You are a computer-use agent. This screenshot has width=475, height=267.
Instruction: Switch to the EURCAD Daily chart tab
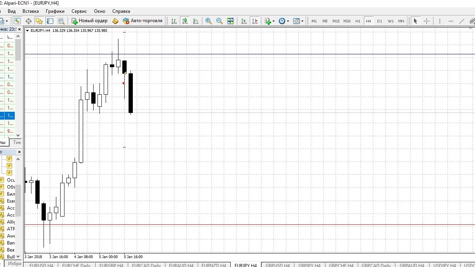coord(146,265)
